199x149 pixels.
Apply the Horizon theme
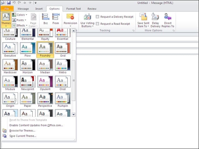(x=28, y=66)
